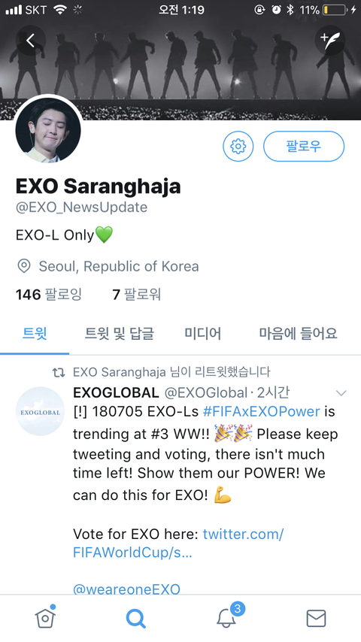Switch to the 트윗 및 답글 tab

point(120,333)
